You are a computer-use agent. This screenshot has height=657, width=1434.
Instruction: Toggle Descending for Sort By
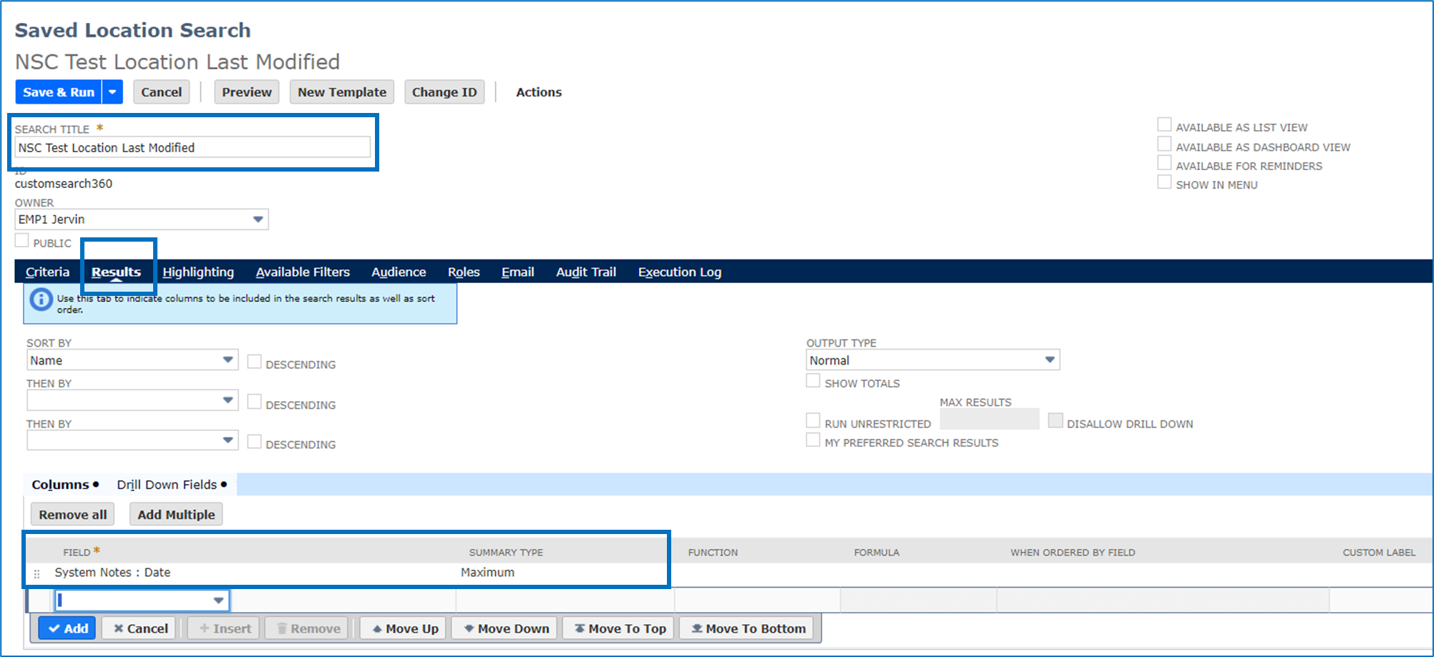(x=254, y=362)
